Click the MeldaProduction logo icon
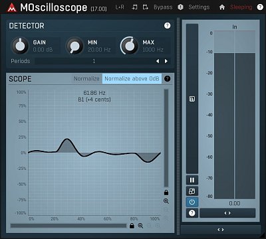Viewport: 266px width, 239px height. click(11, 8)
